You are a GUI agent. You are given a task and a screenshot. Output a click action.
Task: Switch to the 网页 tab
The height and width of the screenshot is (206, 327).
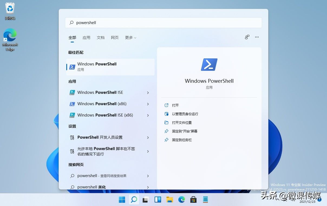(x=115, y=38)
